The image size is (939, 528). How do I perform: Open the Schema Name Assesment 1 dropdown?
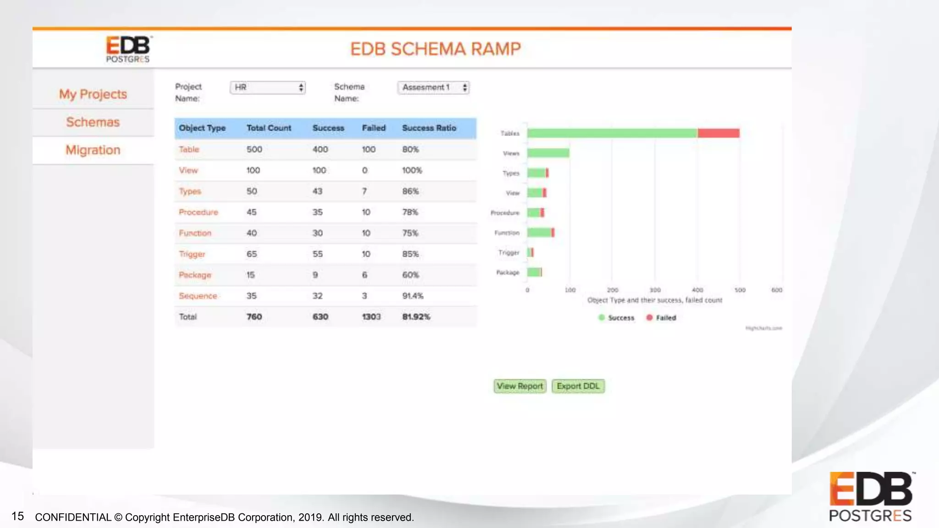point(433,88)
